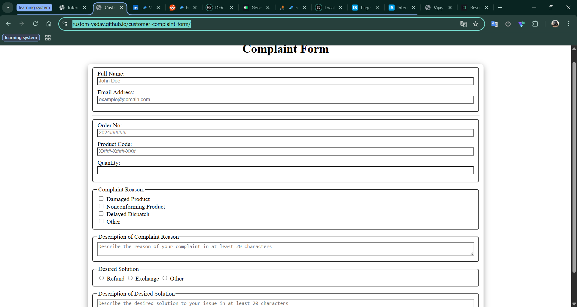Expand the tab search dropdown arrow

(8, 8)
